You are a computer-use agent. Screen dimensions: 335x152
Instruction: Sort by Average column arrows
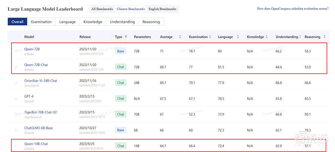(x=180, y=37)
